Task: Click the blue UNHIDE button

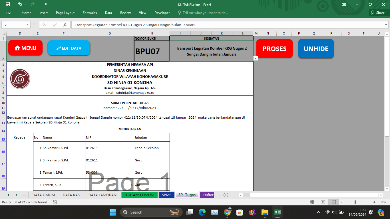Action: click(x=316, y=49)
